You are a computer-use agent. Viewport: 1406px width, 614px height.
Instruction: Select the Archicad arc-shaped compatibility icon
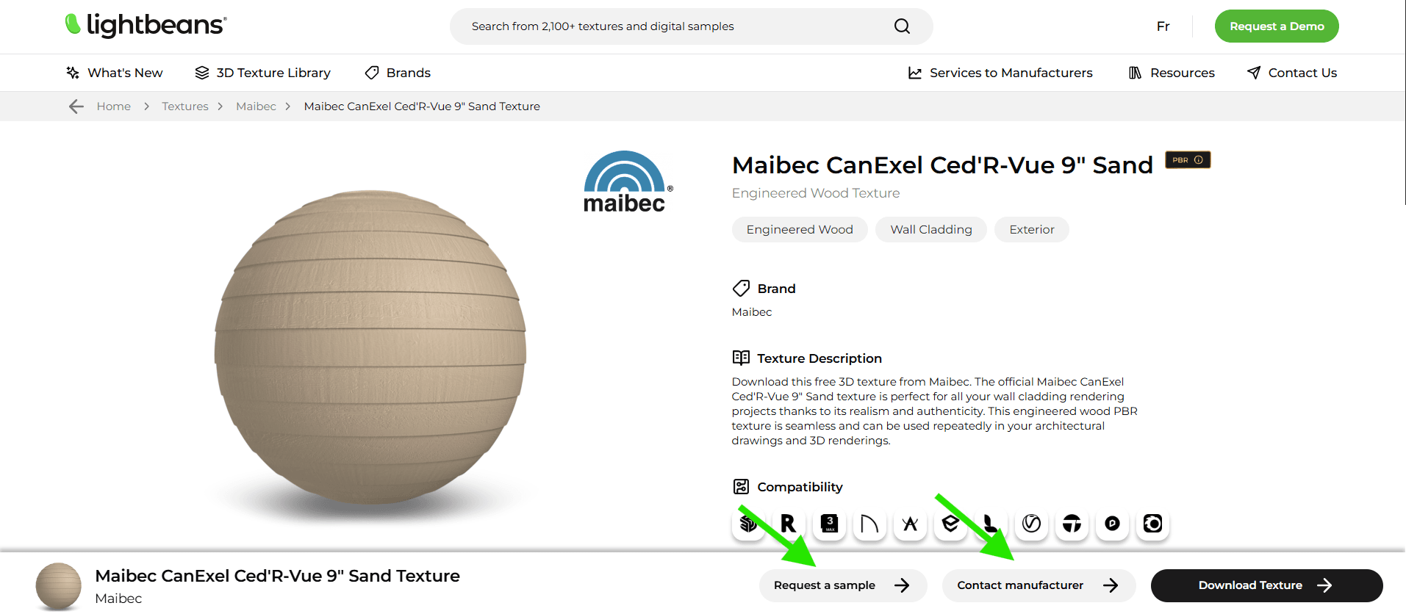click(x=869, y=524)
